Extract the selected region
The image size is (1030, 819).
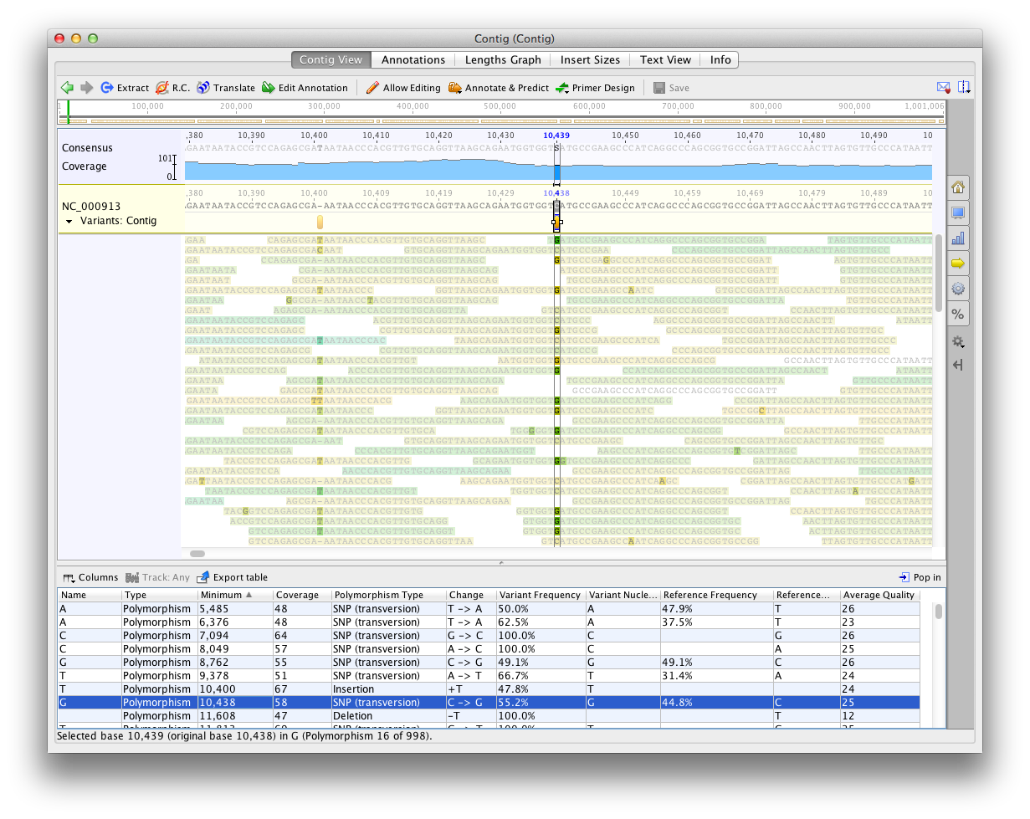(x=124, y=88)
